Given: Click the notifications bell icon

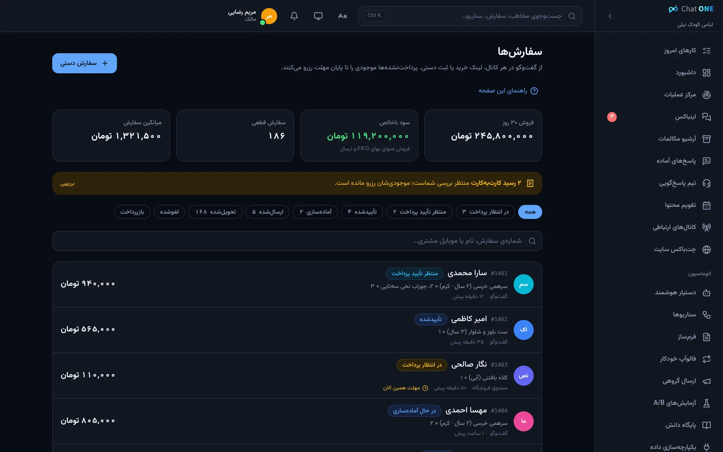Looking at the screenshot, I should click(x=294, y=16).
